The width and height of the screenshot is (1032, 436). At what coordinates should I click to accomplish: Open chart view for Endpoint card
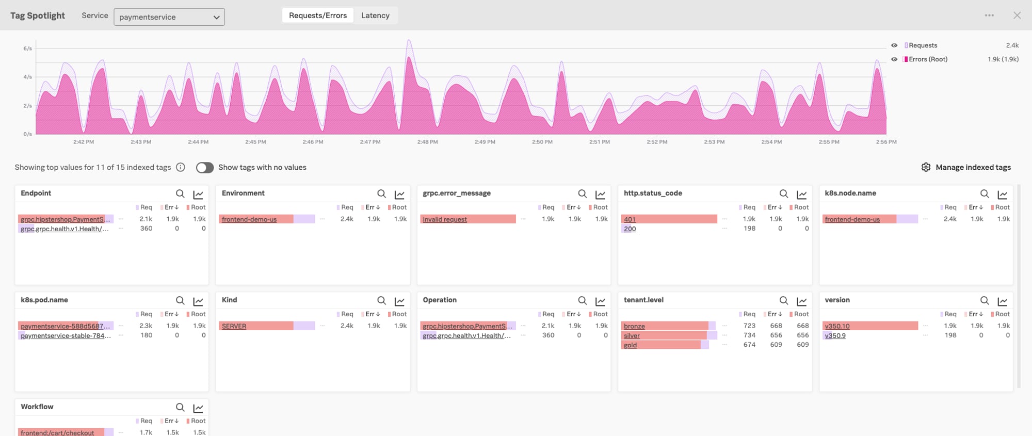[198, 194]
